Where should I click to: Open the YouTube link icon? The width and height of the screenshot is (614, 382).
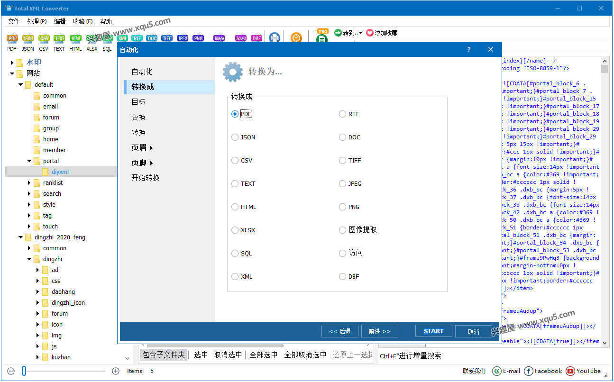570,371
